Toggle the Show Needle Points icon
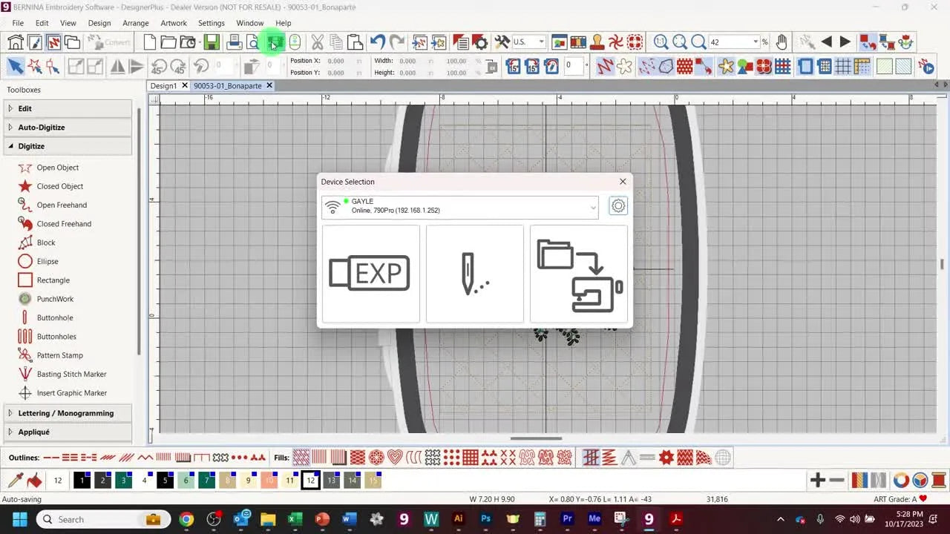The image size is (950, 534). click(646, 67)
